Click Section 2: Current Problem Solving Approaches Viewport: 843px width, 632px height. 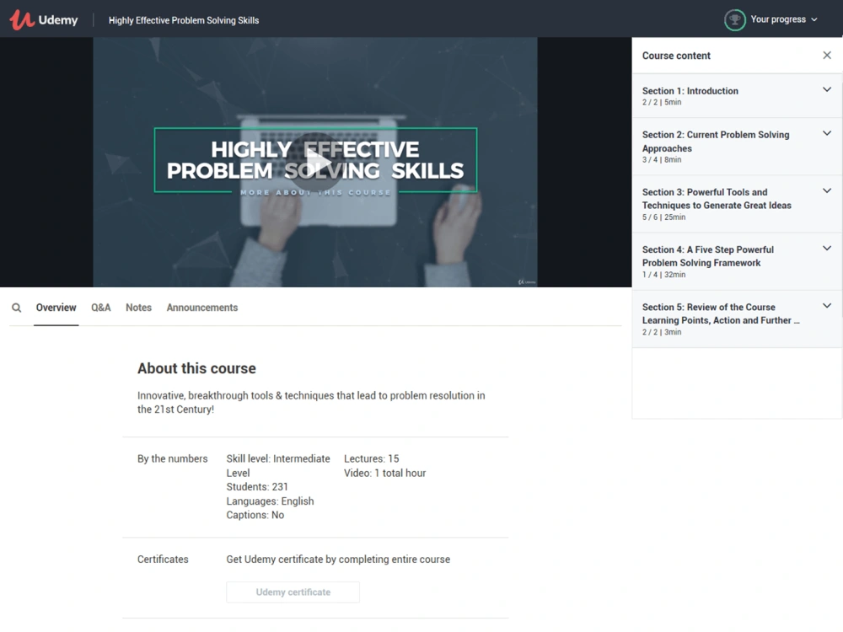[x=716, y=142]
